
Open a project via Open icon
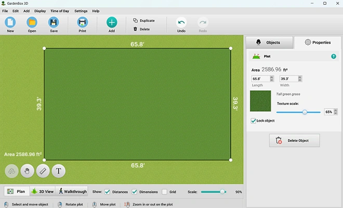[x=32, y=22]
